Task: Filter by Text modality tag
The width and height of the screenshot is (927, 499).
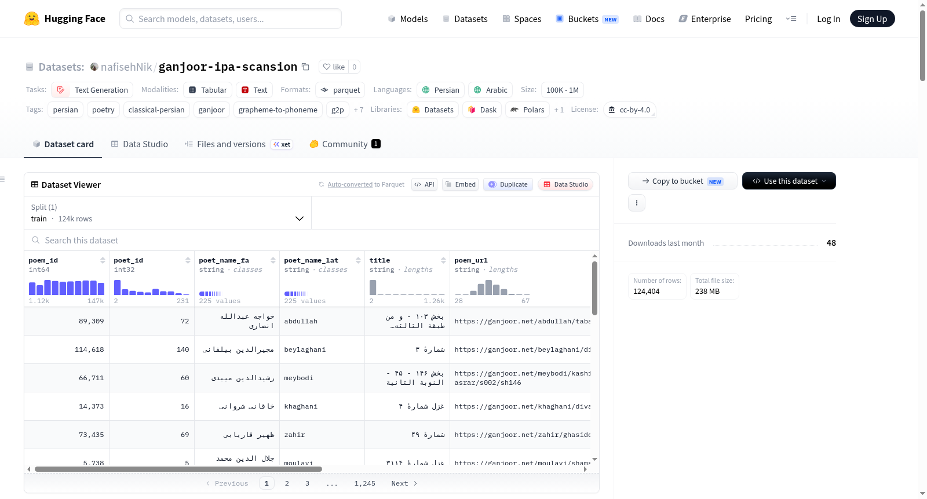Action: coord(254,90)
